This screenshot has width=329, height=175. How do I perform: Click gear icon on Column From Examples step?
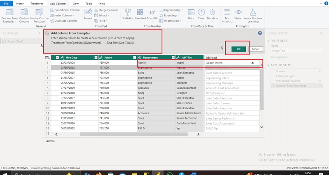320,85
